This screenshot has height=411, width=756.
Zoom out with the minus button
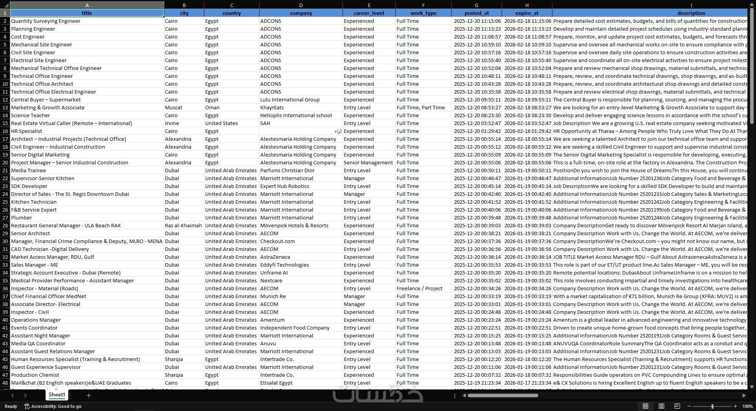click(x=689, y=406)
